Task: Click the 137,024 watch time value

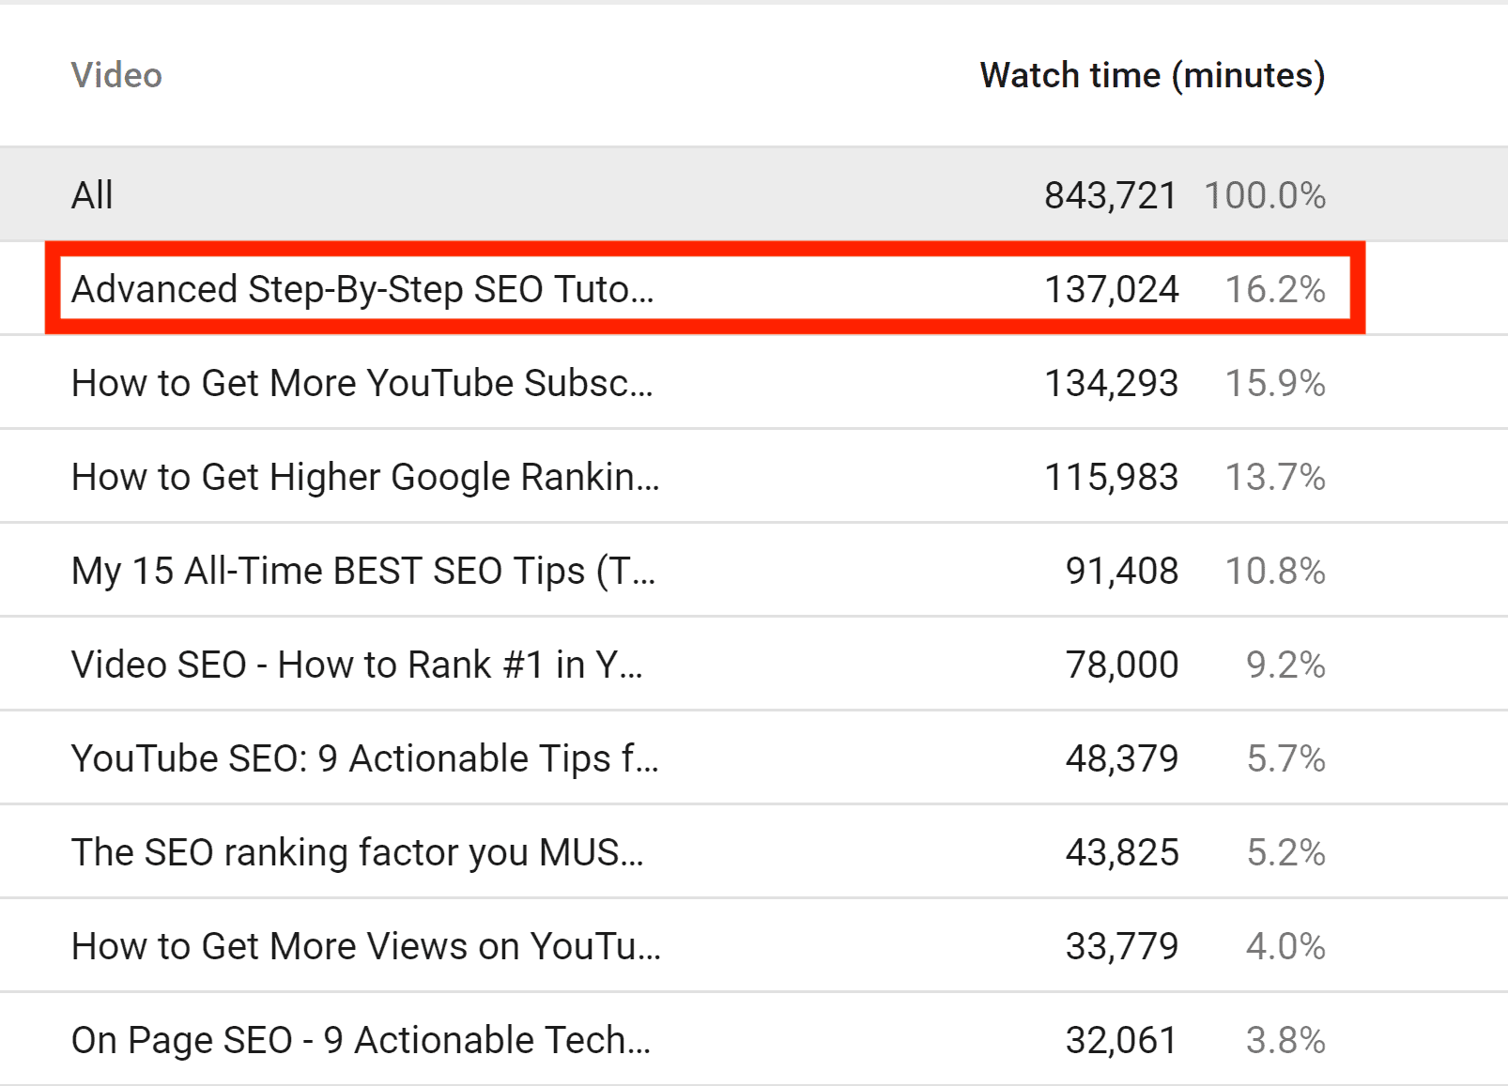Action: point(1111,289)
